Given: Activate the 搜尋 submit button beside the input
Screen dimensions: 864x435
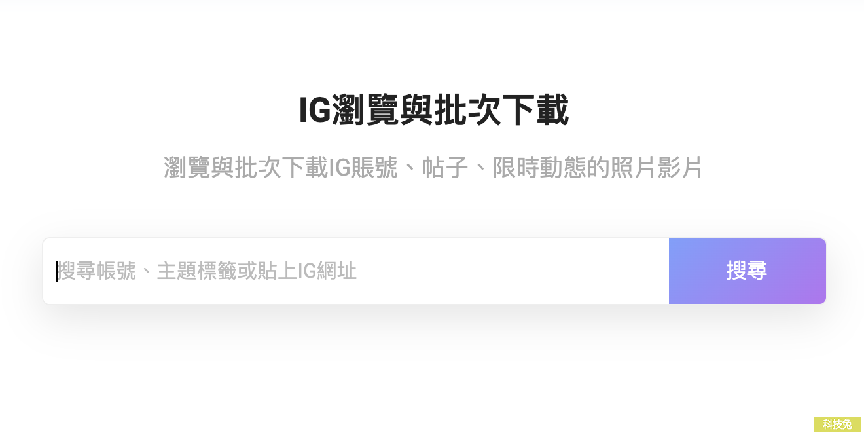Looking at the screenshot, I should [x=747, y=271].
